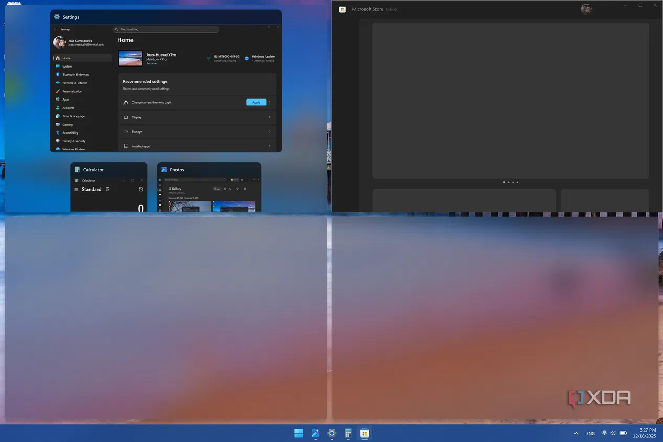The image size is (663, 442).
Task: Expand the Installed apps chevron
Action: coord(270,146)
